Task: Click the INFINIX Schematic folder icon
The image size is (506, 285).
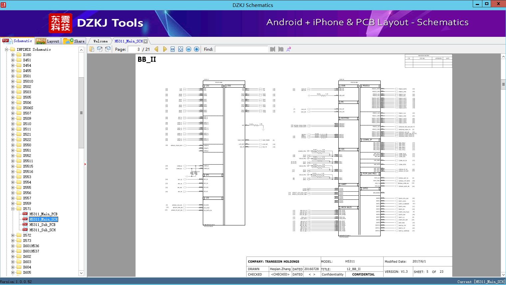Action: pos(13,49)
